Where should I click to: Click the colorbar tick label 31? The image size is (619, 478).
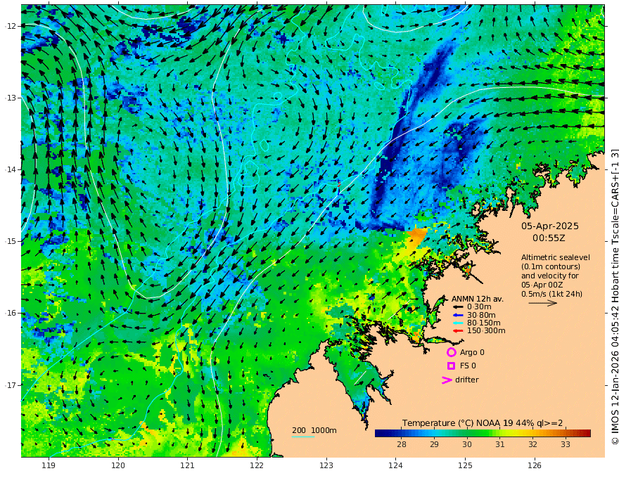click(x=500, y=444)
